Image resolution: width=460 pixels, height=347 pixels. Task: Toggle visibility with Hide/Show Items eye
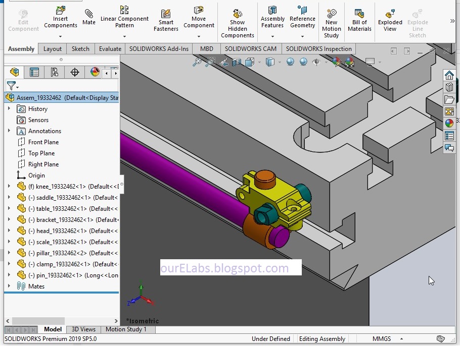pyautogui.click(x=316, y=62)
